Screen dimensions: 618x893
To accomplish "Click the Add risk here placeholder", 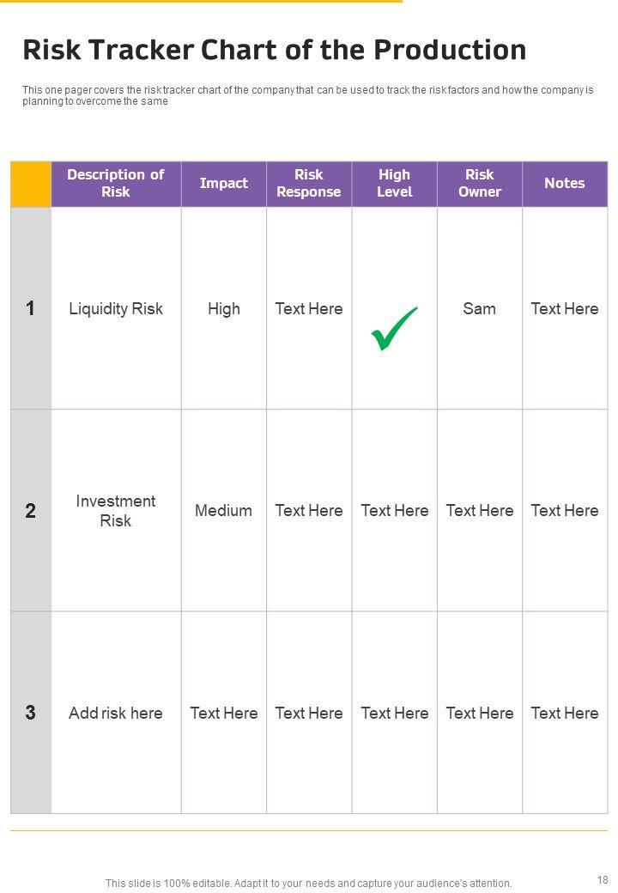I will (x=116, y=714).
